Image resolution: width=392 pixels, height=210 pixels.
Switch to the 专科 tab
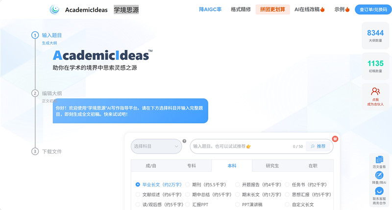coord(192,166)
